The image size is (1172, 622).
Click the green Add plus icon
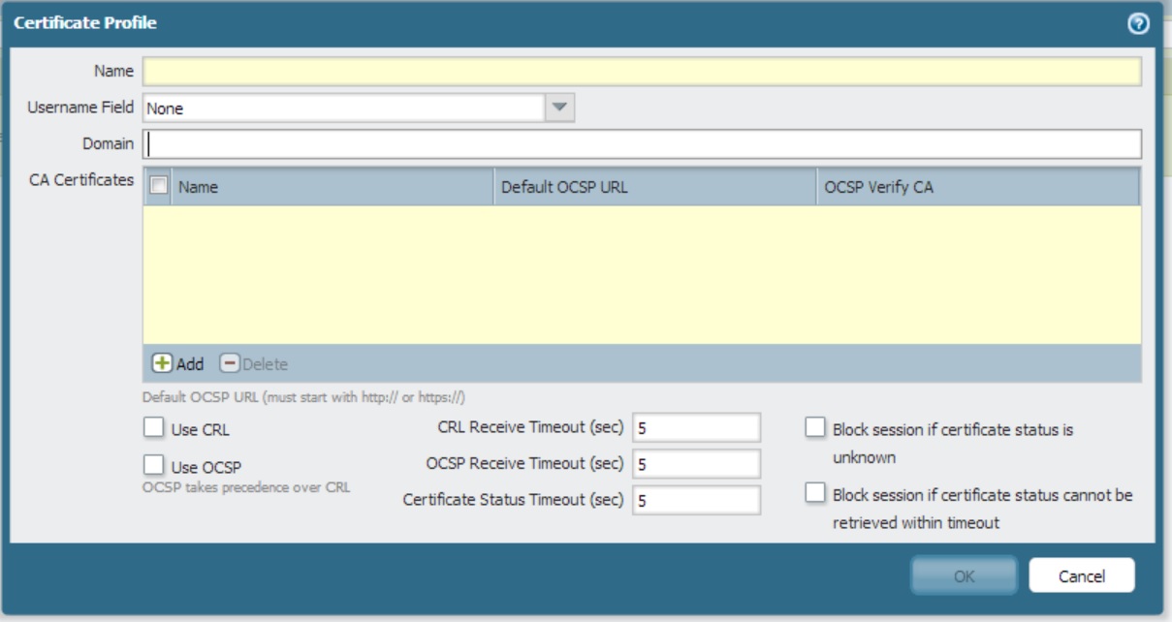pyautogui.click(x=161, y=364)
